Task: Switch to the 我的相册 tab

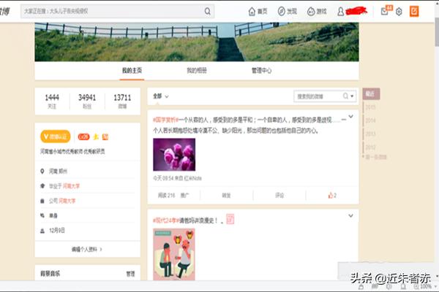Action: point(196,71)
